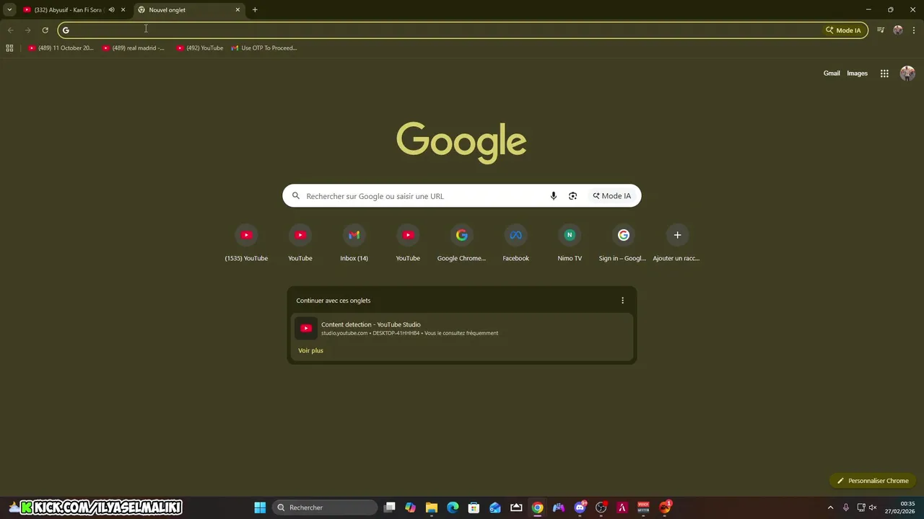Click the taskbar Rechercher search box
Image resolution: width=924 pixels, height=519 pixels.
tap(325, 507)
